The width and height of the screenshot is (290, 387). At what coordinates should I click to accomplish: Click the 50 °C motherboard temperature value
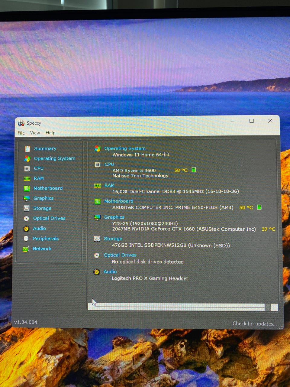(x=246, y=207)
